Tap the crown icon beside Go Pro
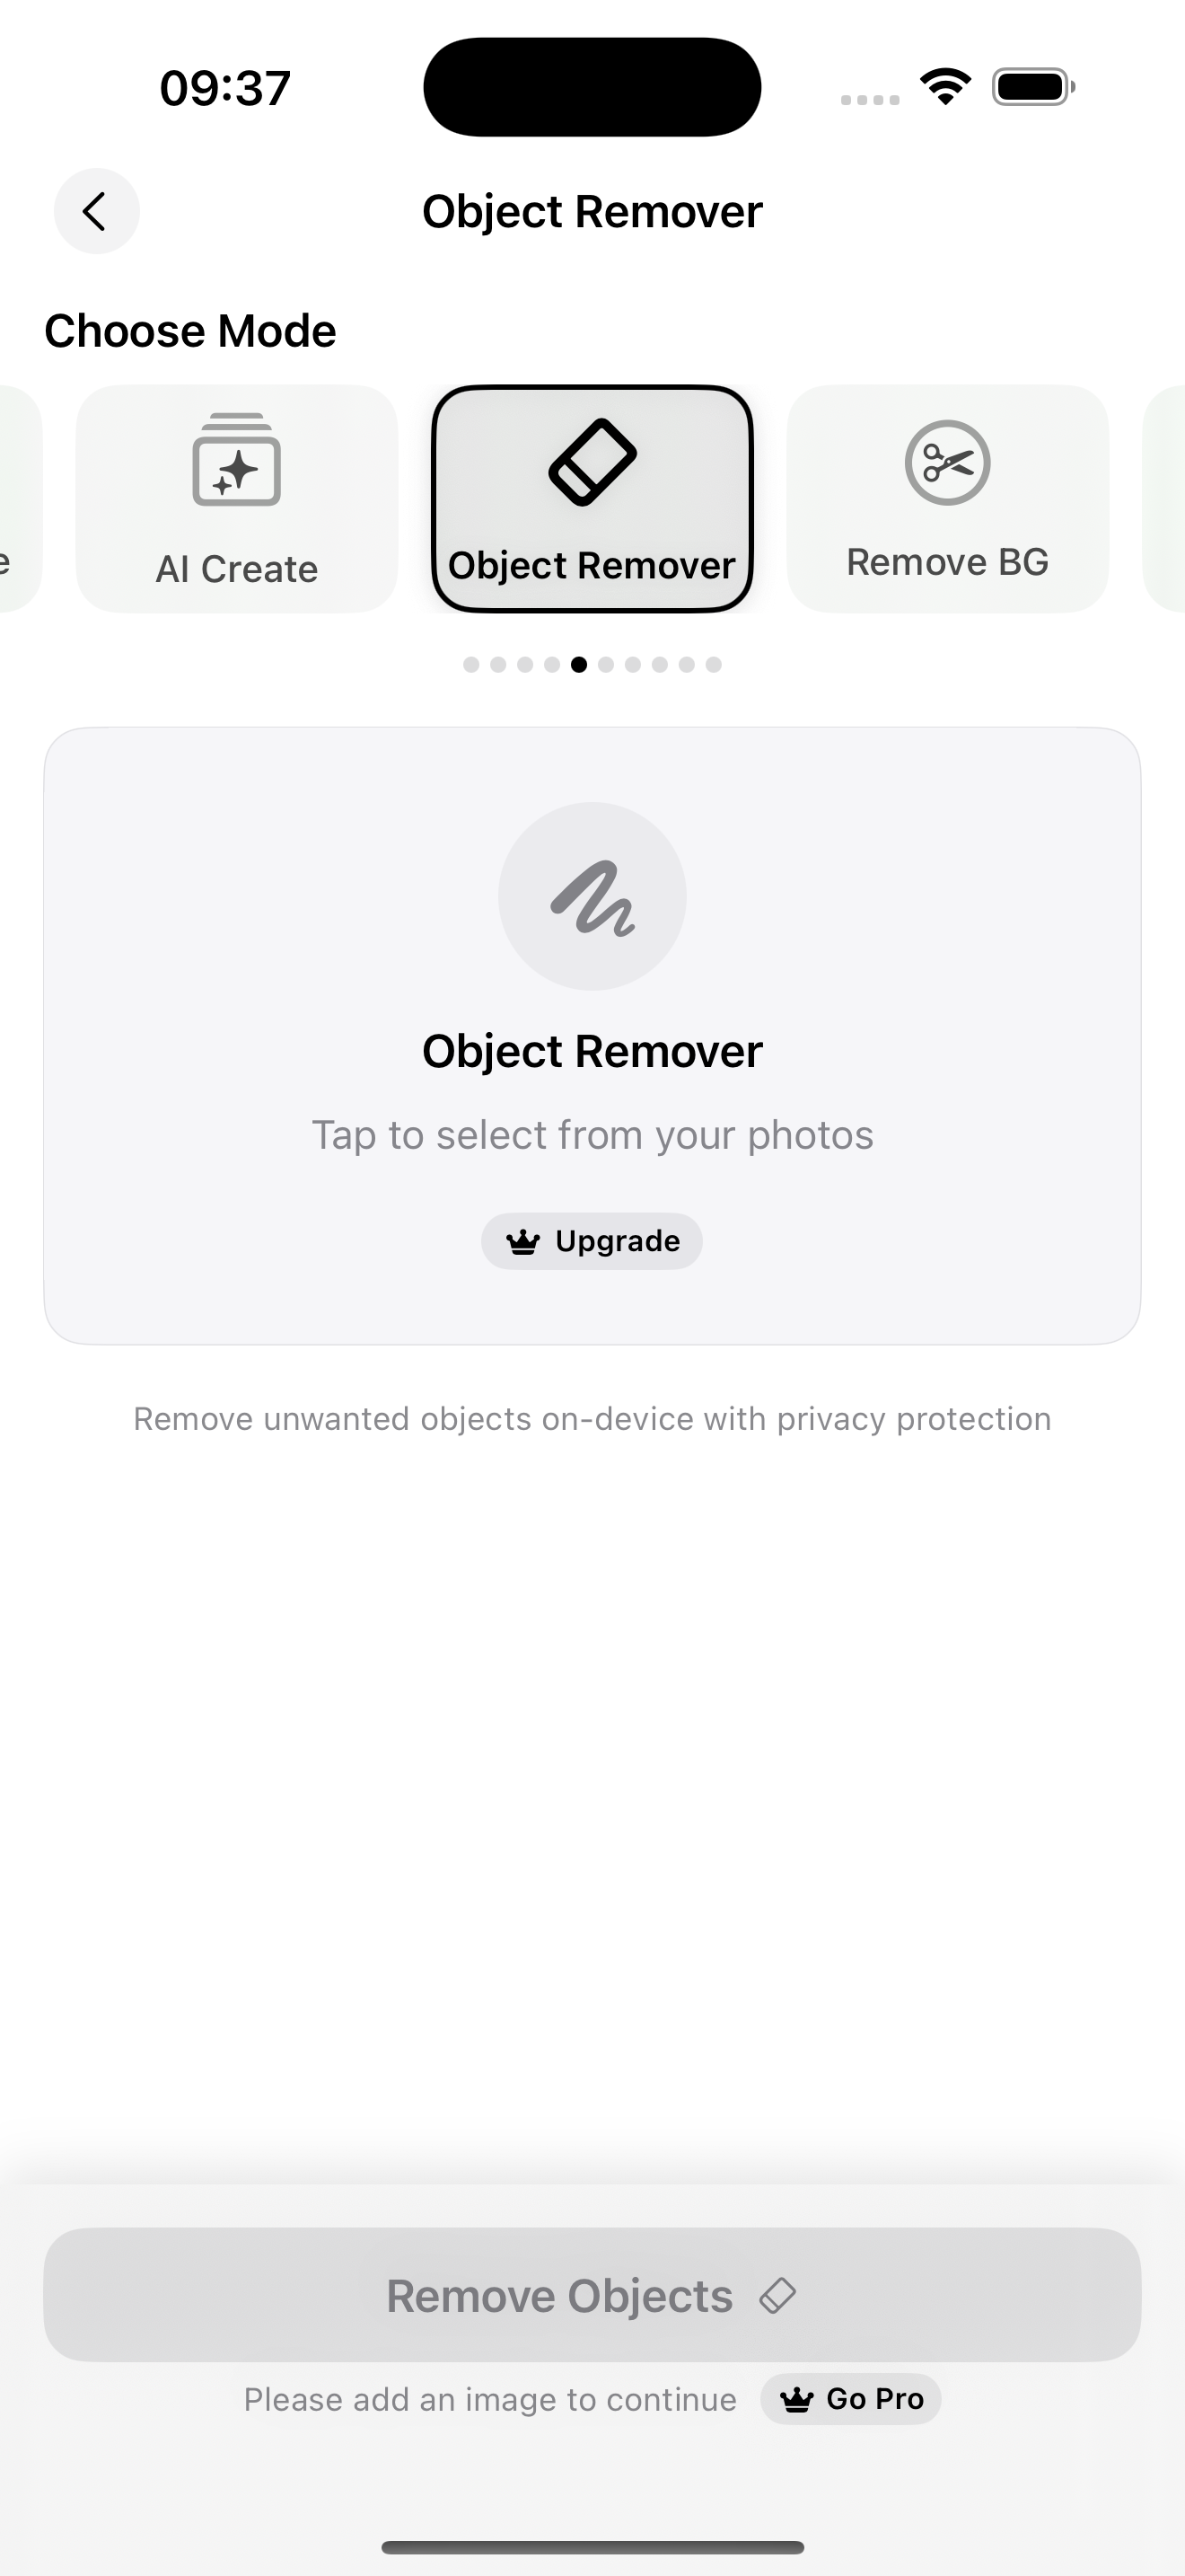The width and height of the screenshot is (1185, 2576). [x=796, y=2400]
